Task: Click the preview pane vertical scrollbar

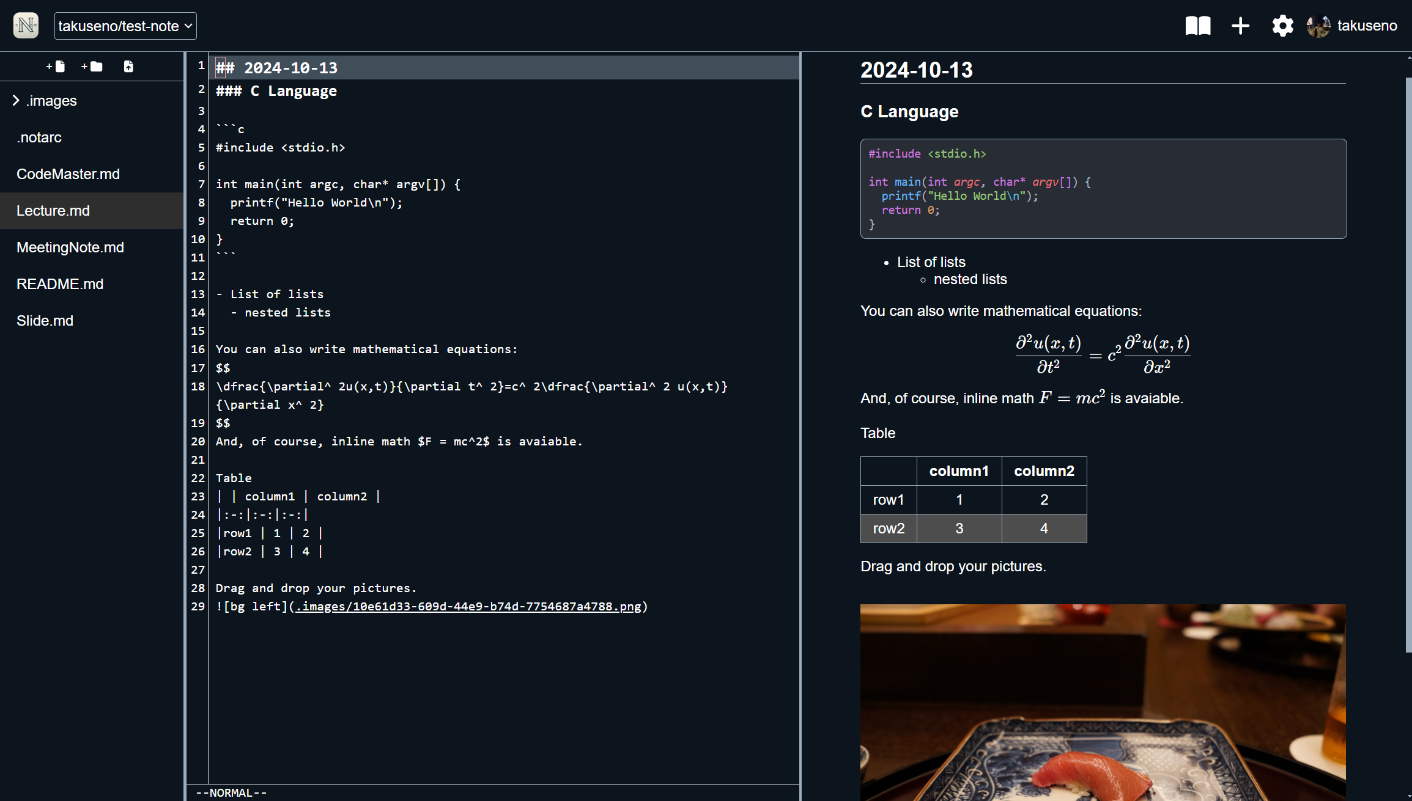Action: (1408, 364)
